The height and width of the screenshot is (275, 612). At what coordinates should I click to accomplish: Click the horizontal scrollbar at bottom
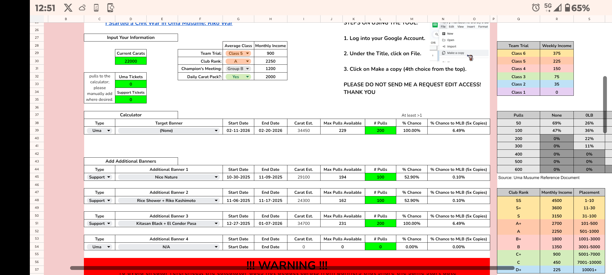pos(292,268)
